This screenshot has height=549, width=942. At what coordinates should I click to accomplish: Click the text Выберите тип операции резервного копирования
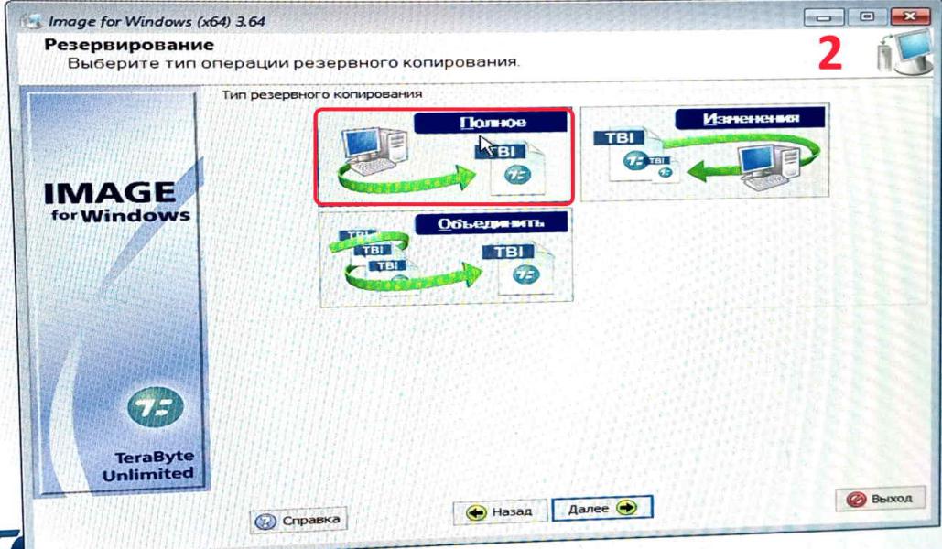click(x=293, y=62)
